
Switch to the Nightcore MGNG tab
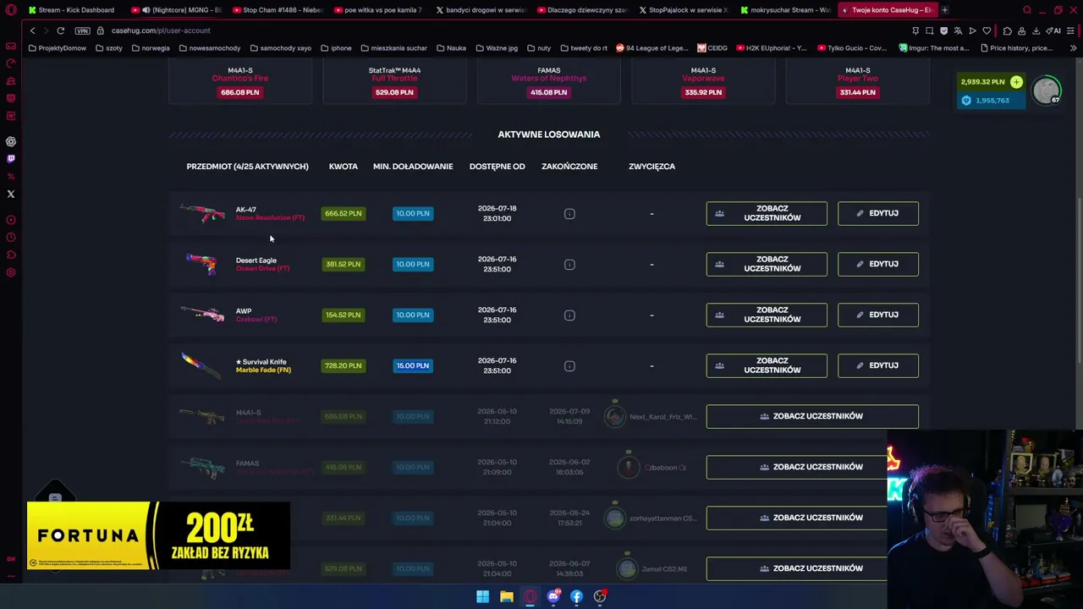point(177,10)
